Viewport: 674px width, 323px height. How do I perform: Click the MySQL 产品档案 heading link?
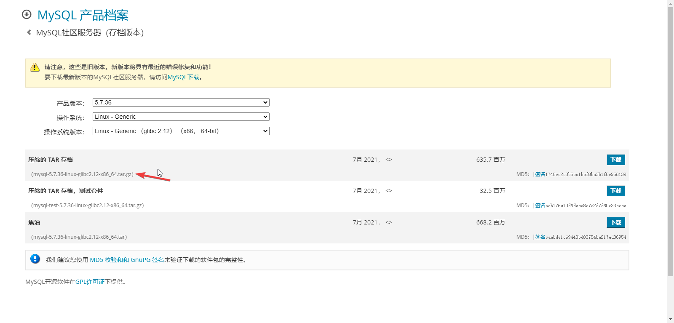tap(83, 15)
